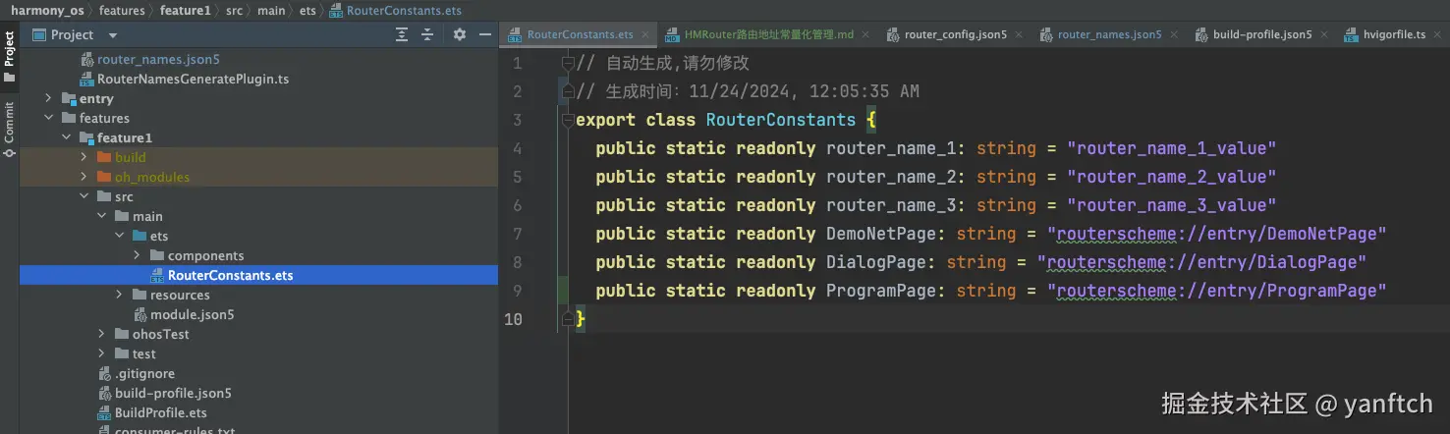Click the components folder icon
The width and height of the screenshot is (1450, 434).
coord(157,255)
